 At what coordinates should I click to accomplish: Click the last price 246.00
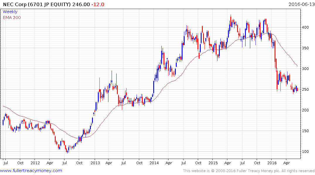(x=81, y=4)
